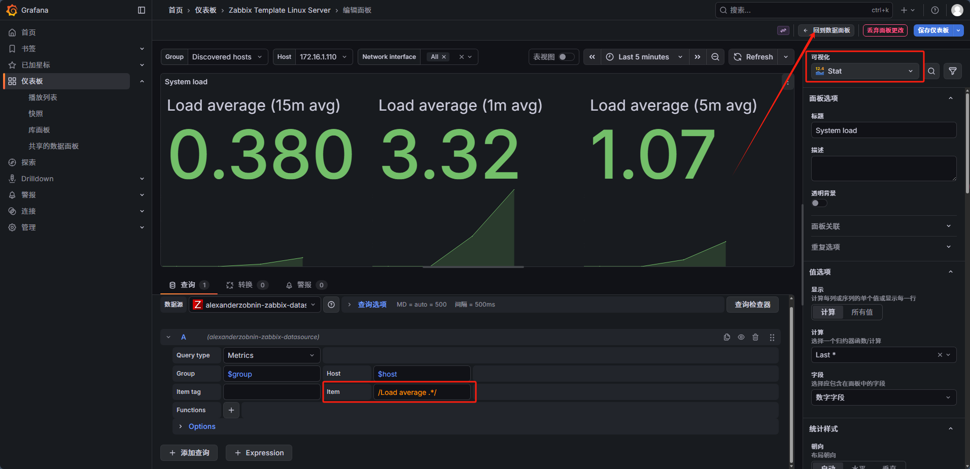
Task: Zoom out the time range
Action: point(715,57)
